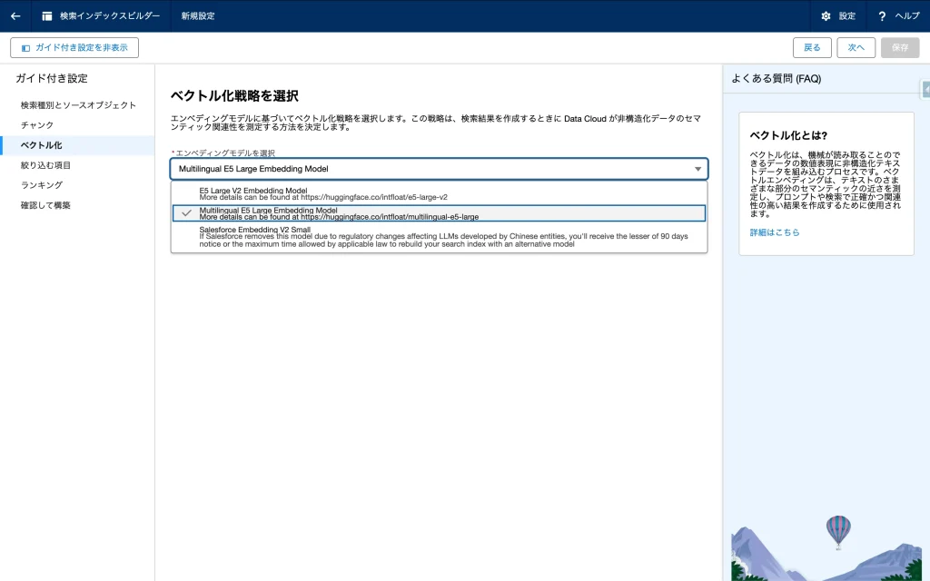Viewport: 930px width, 581px height.
Task: Jump to the ランキング step
Action: pyautogui.click(x=42, y=185)
